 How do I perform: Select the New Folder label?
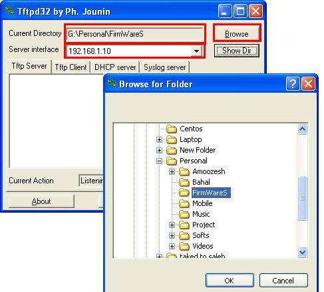[198, 150]
